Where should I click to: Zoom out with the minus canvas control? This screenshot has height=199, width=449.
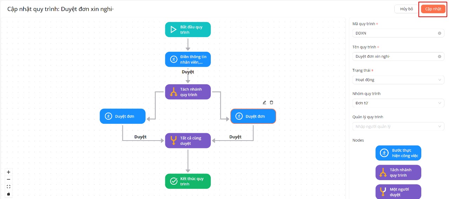9,179
